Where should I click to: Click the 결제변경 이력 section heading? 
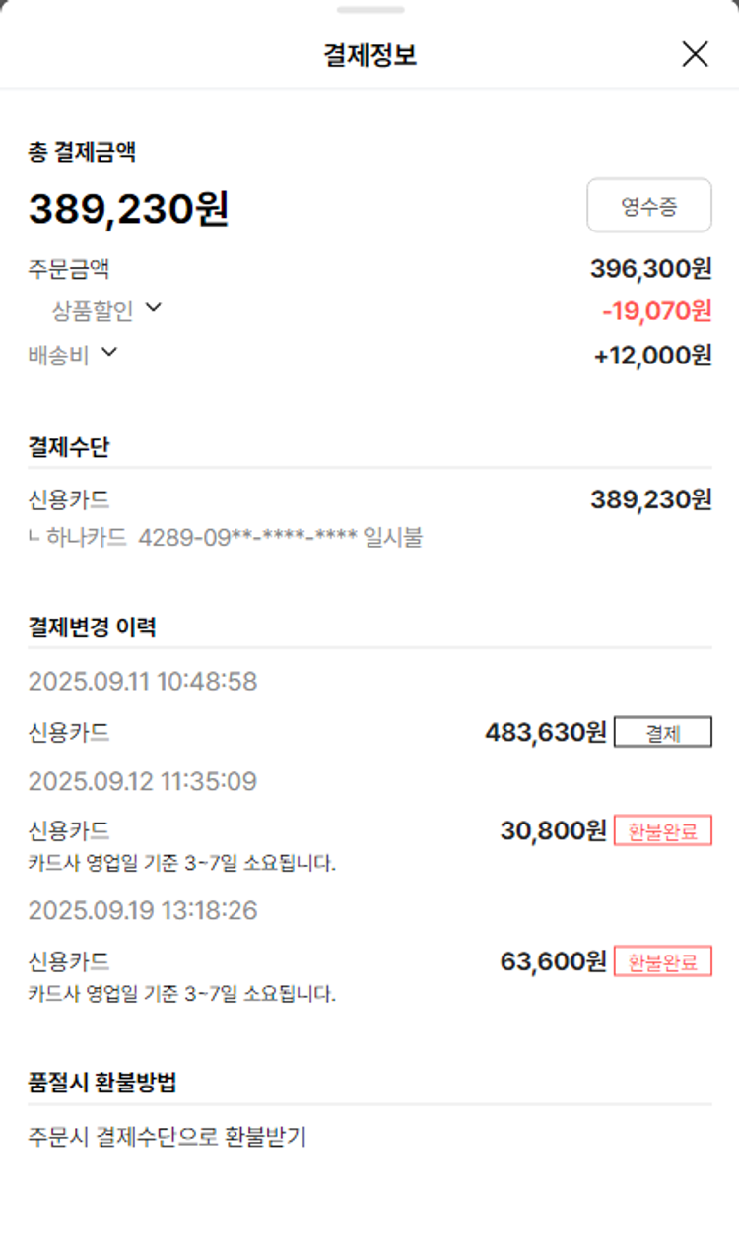point(92,627)
